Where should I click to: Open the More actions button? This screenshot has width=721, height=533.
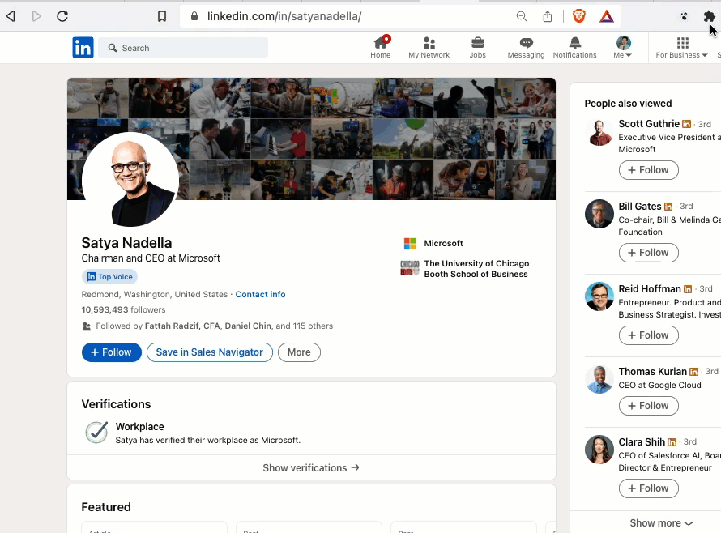pyautogui.click(x=299, y=352)
